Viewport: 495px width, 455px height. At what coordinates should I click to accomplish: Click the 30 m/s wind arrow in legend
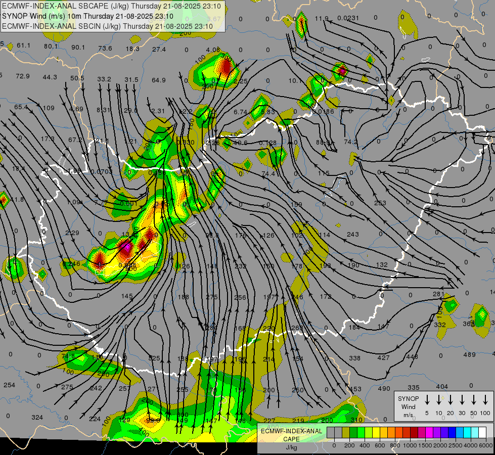pyautogui.click(x=462, y=400)
